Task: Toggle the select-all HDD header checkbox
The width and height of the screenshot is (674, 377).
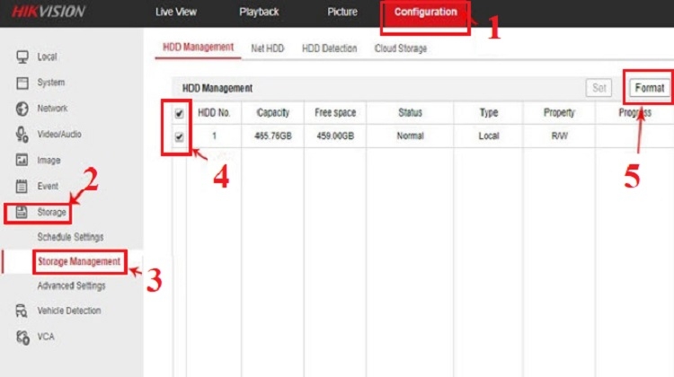Action: tap(179, 113)
